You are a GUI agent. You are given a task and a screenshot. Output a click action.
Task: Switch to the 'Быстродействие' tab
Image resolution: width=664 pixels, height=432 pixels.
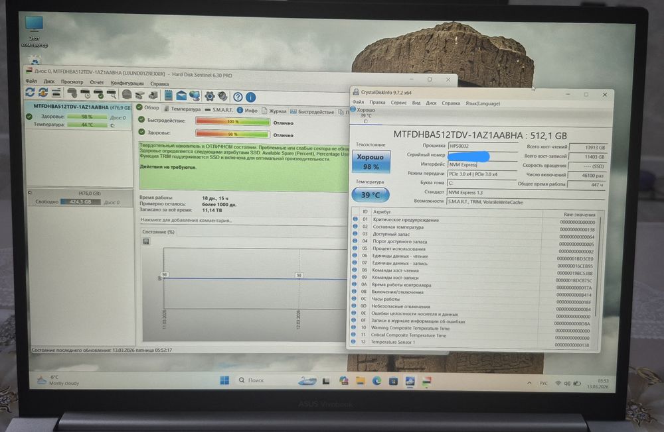(312, 112)
